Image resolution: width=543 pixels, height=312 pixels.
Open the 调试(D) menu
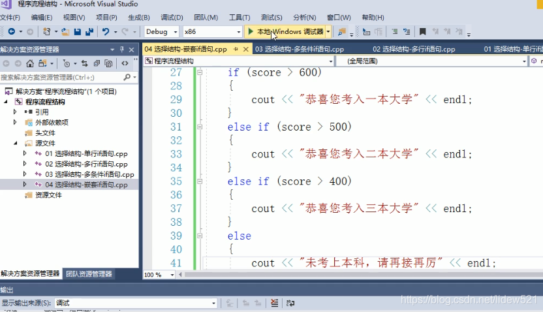(x=172, y=18)
